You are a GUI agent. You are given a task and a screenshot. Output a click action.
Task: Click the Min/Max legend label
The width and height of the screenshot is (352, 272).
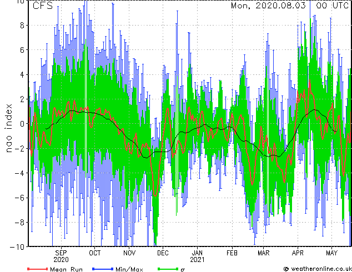click(x=129, y=269)
